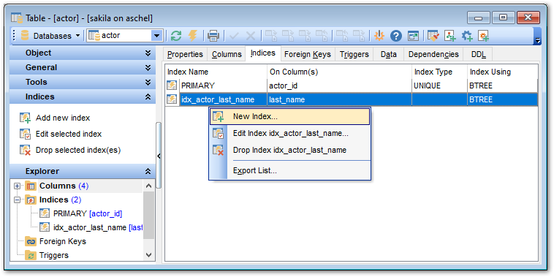Click the Index Type column header
Viewport: 554px width, 277px height.
(439, 72)
